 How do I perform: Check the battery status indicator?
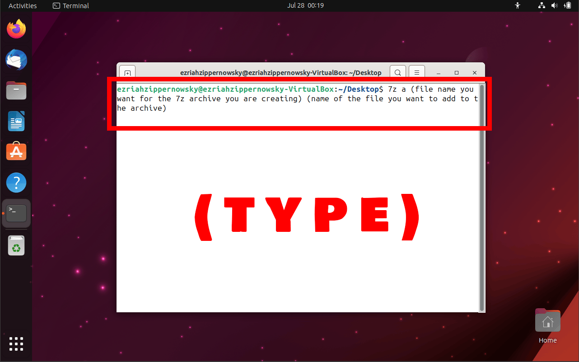coord(568,5)
